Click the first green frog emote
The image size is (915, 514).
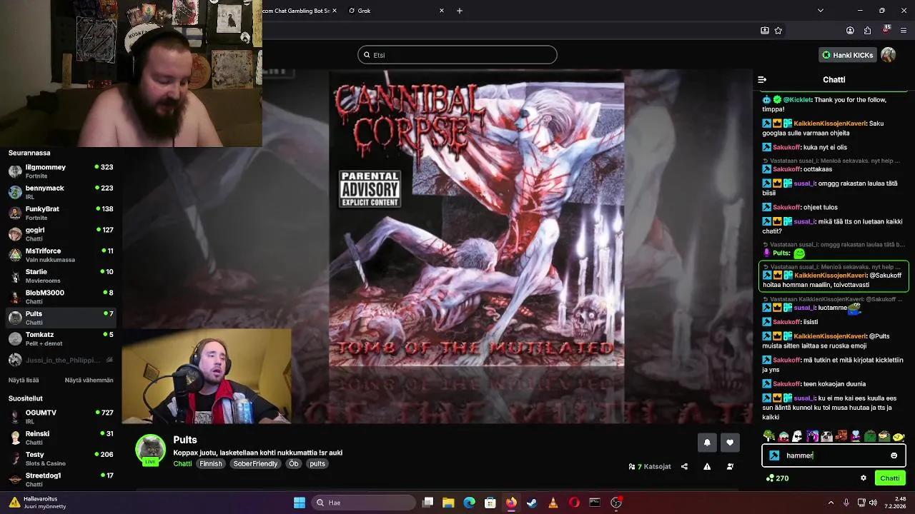tap(768, 436)
